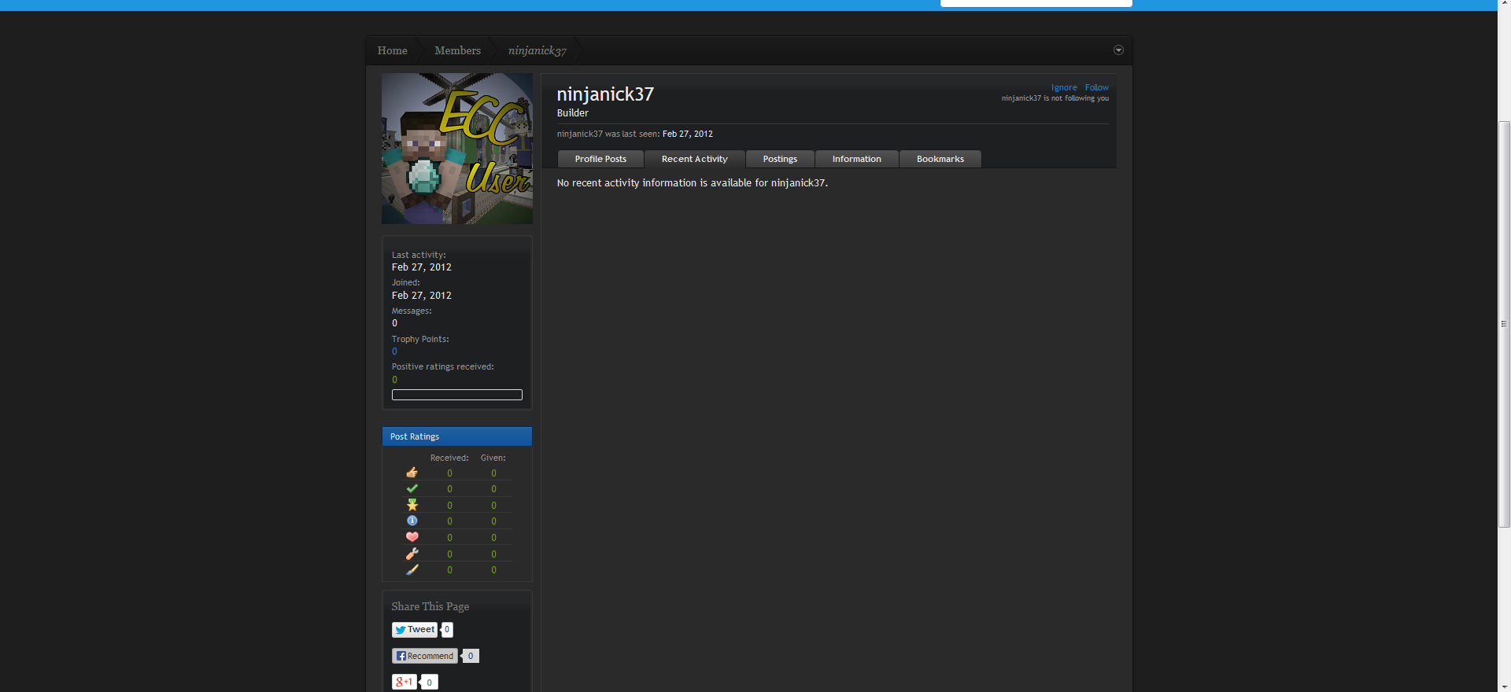Go to Home in the breadcrumb

[392, 50]
